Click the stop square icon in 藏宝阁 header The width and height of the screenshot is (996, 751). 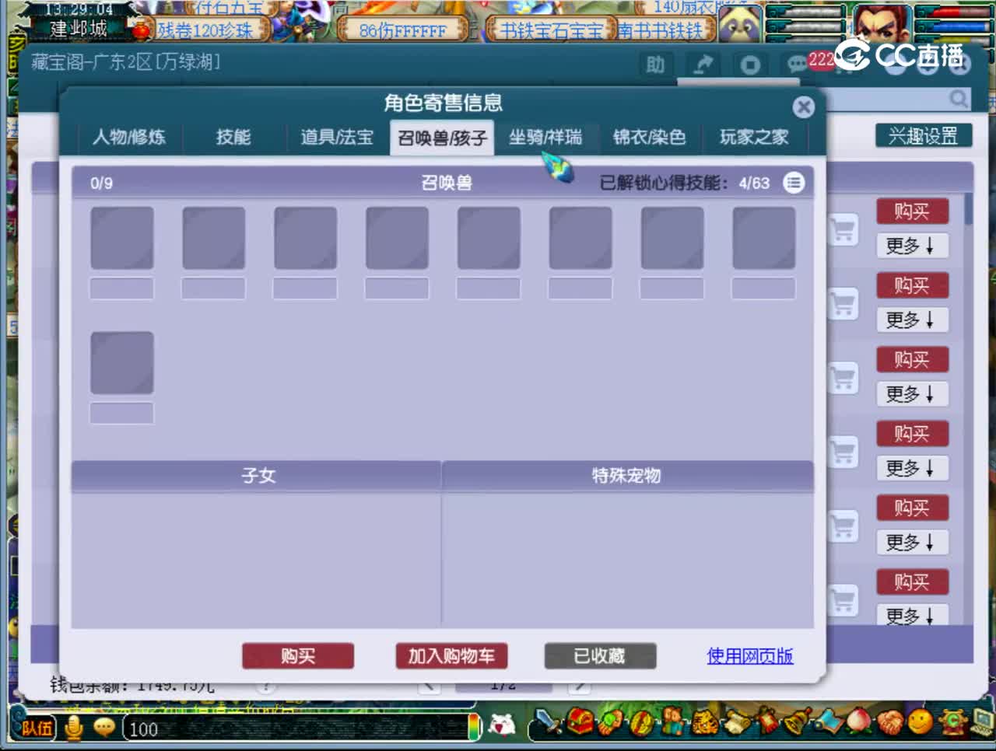[x=750, y=65]
